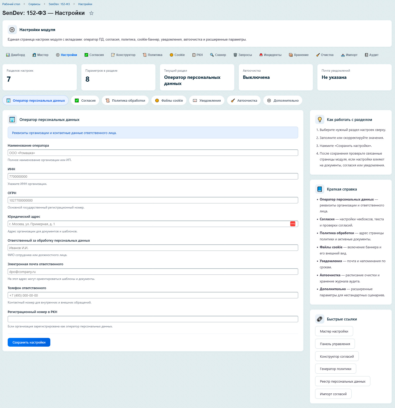Click the Incidents siren icon

[x=261, y=55]
